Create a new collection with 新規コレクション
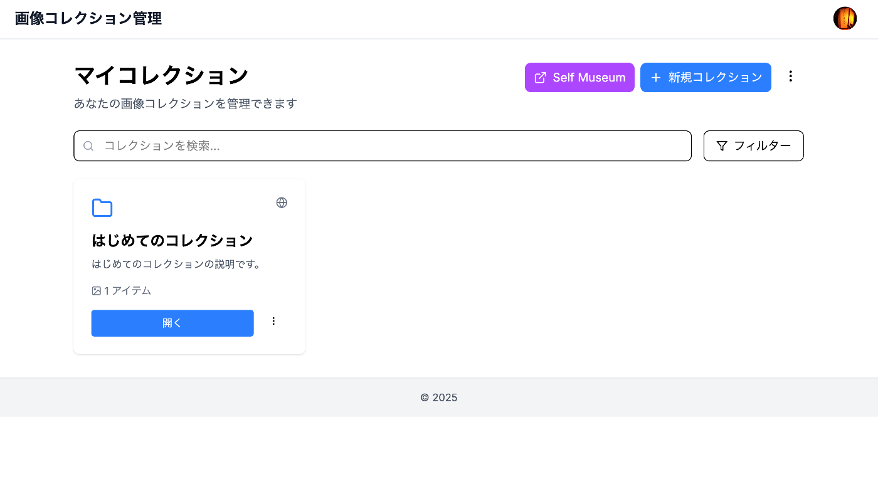The height and width of the screenshot is (489, 878). click(x=706, y=78)
